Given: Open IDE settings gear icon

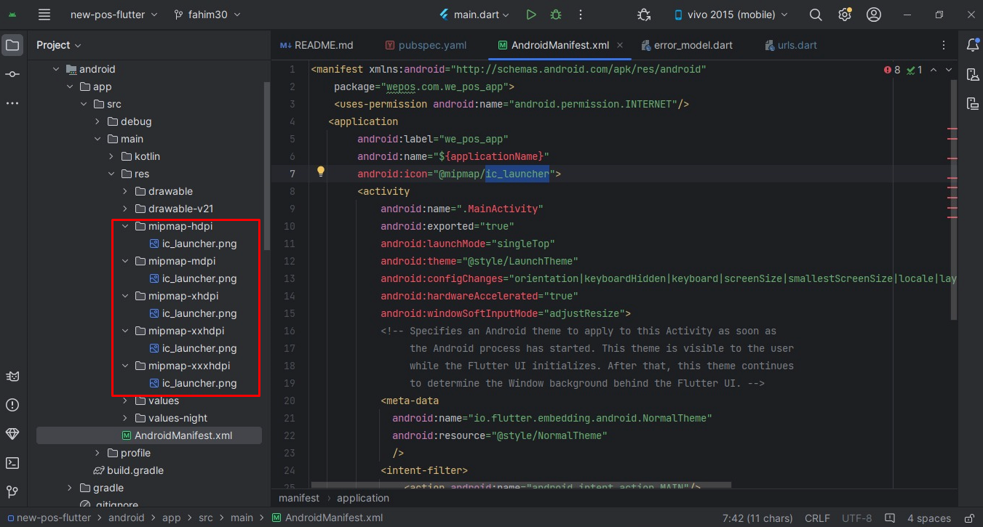Looking at the screenshot, I should tap(845, 15).
